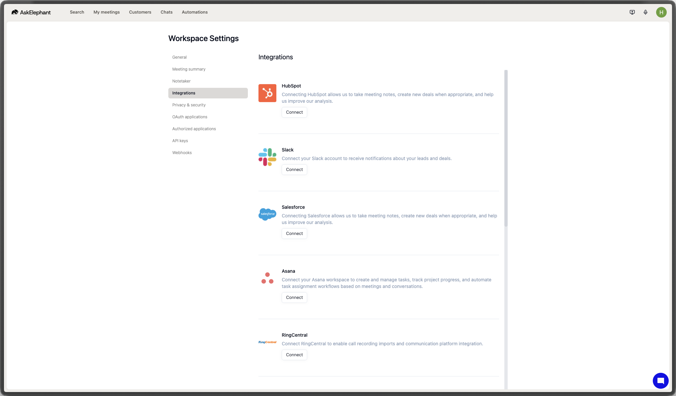The image size is (676, 396).
Task: Click the Asana task workflows description
Action: pos(386,283)
